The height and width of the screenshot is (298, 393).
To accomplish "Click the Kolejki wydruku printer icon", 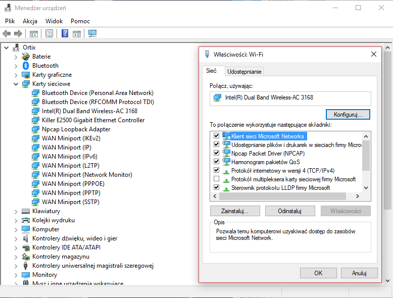I will click(26, 220).
